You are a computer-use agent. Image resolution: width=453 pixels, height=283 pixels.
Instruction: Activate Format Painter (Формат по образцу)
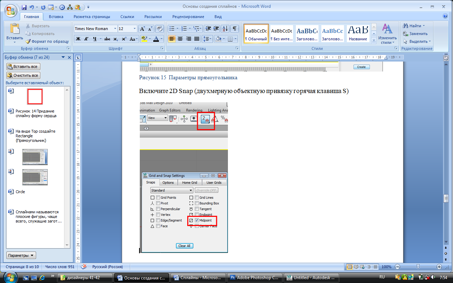[47, 41]
